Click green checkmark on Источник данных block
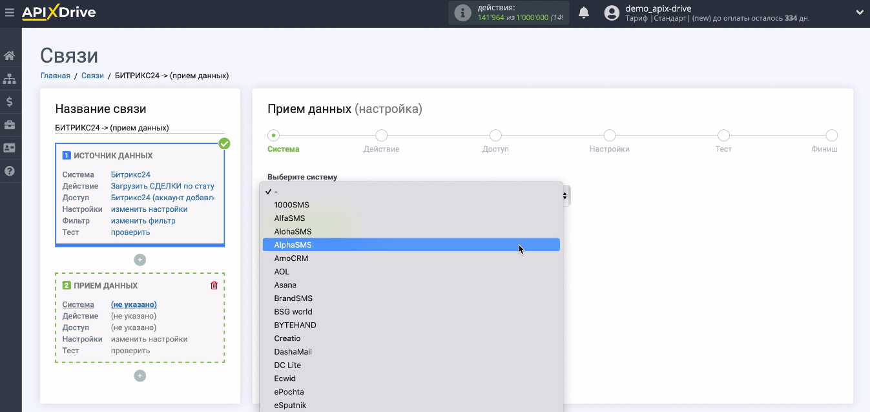This screenshot has height=412, width=870. tap(224, 143)
